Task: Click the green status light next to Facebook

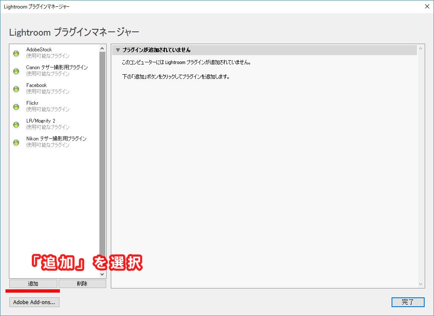Action: pos(16,89)
